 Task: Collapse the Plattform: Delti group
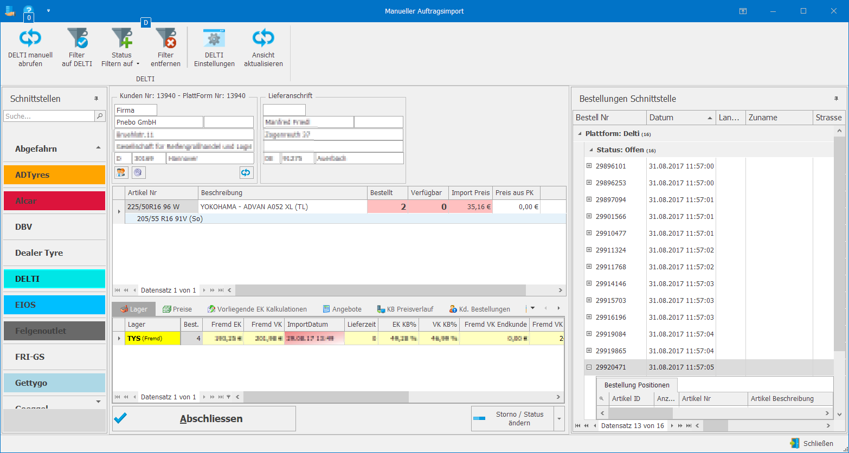coord(580,133)
